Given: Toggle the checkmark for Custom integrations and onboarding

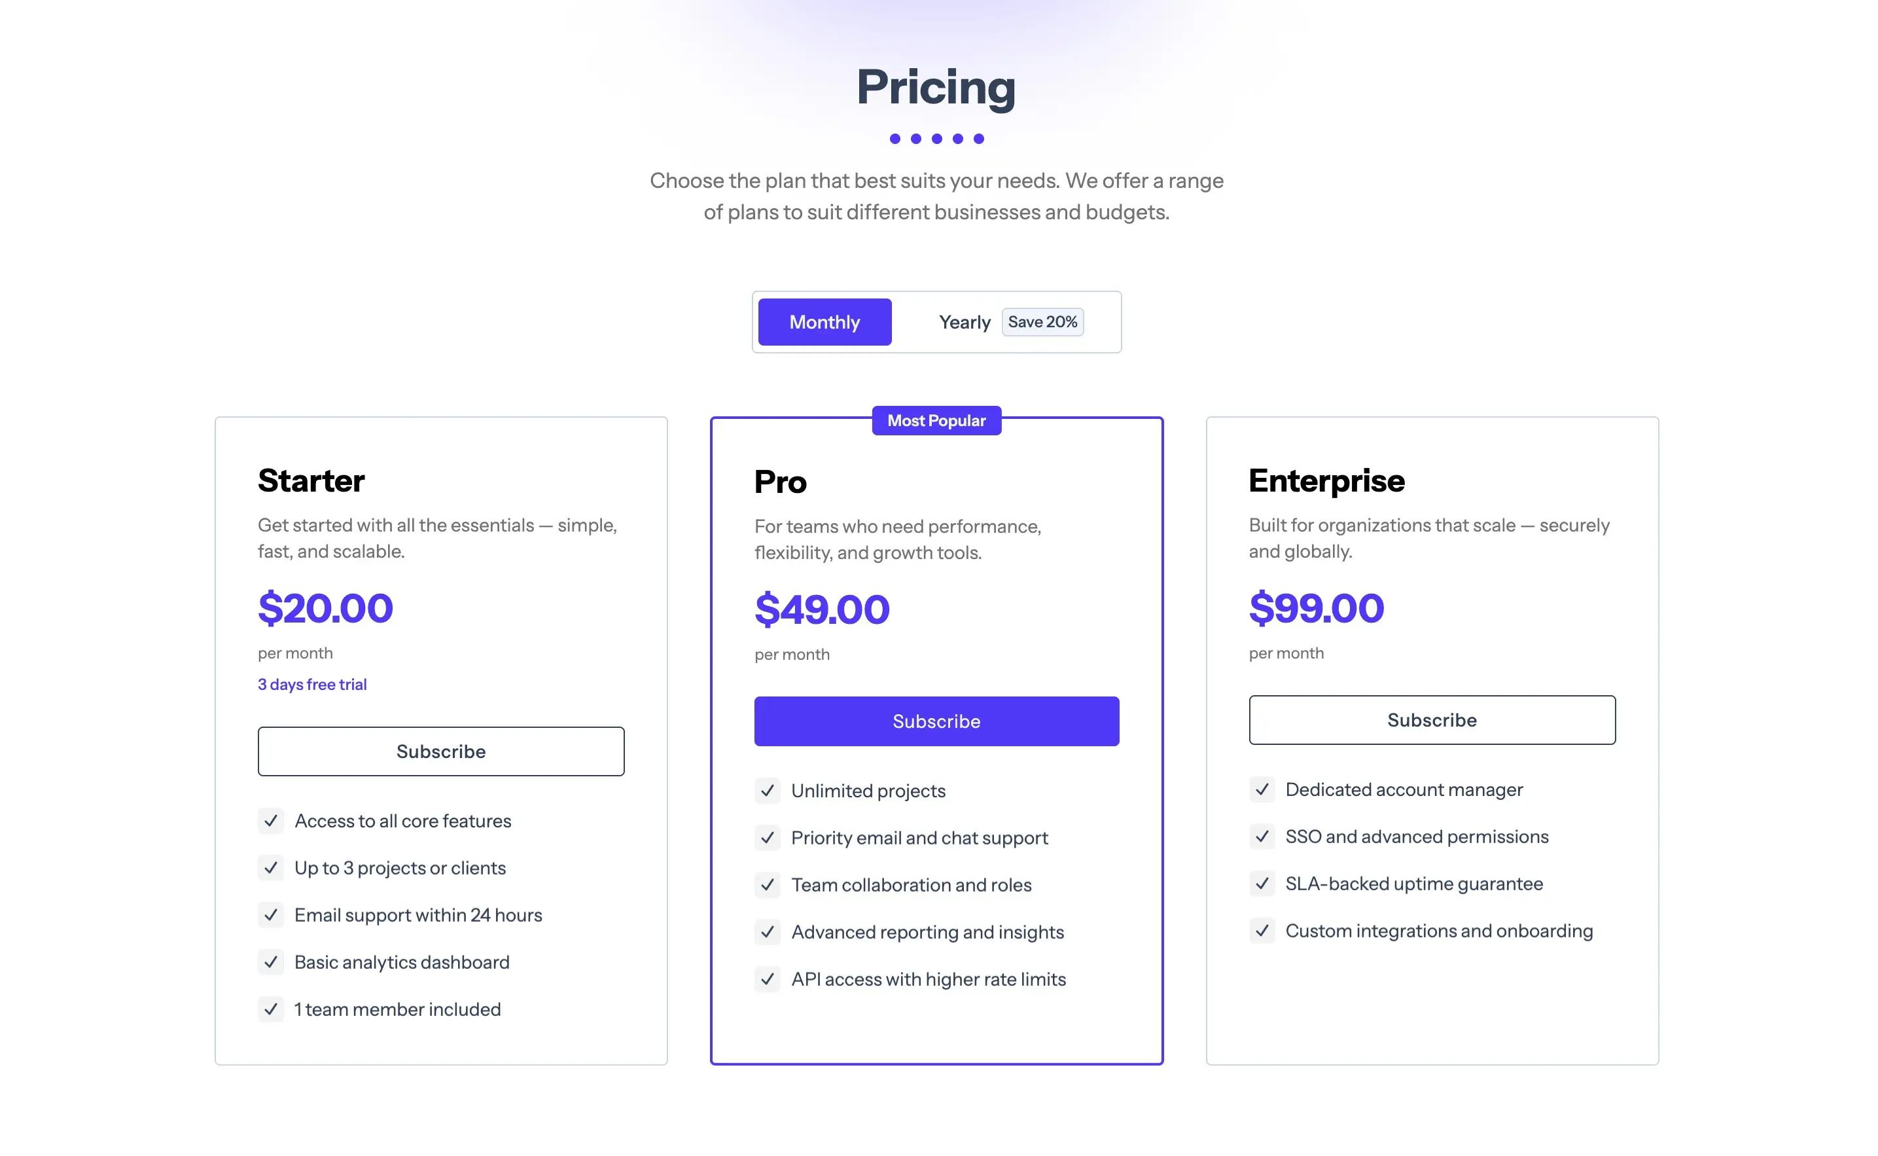Looking at the screenshot, I should (x=1262, y=931).
